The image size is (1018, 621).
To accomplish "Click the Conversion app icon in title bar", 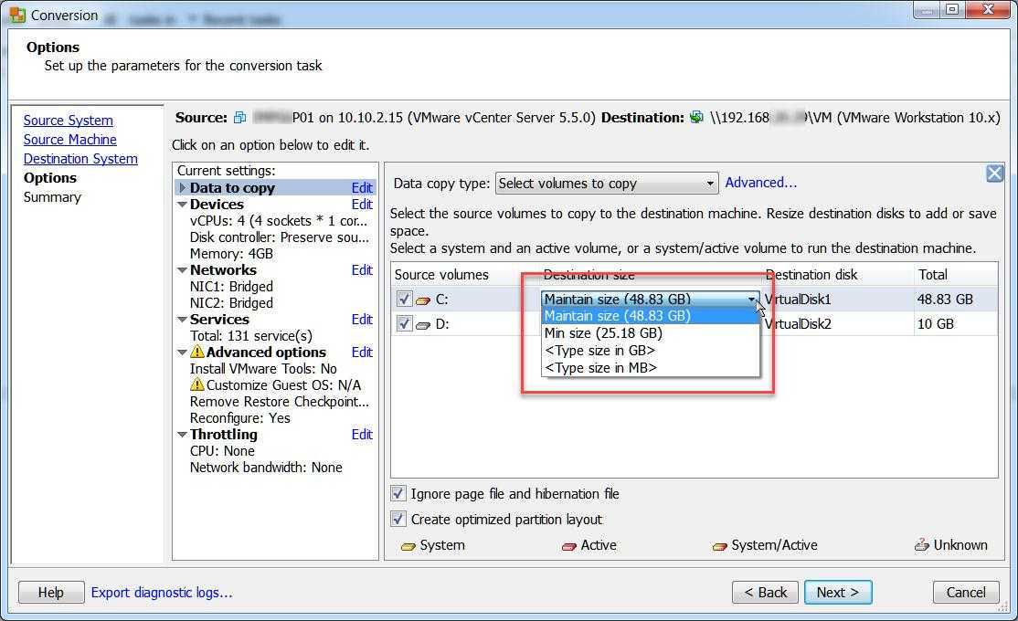I will [17, 15].
